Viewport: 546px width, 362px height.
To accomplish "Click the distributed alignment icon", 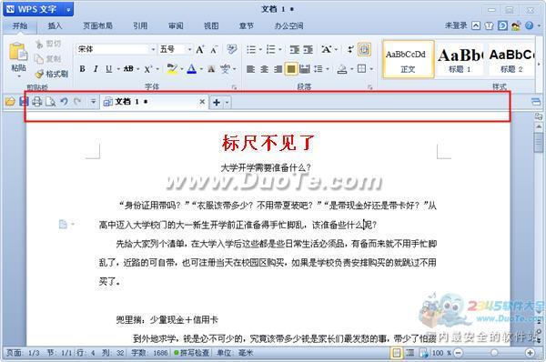I will click(x=305, y=69).
